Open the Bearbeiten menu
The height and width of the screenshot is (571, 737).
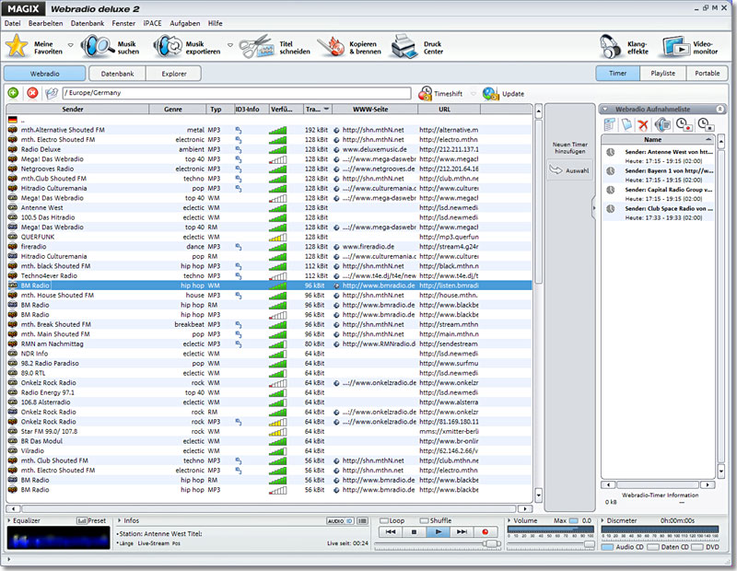(45, 24)
